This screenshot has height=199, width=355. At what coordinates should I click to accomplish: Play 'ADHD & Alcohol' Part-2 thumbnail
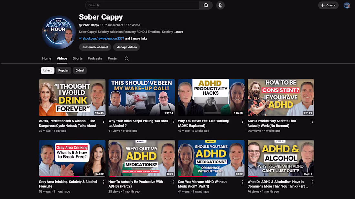(x=280, y=158)
